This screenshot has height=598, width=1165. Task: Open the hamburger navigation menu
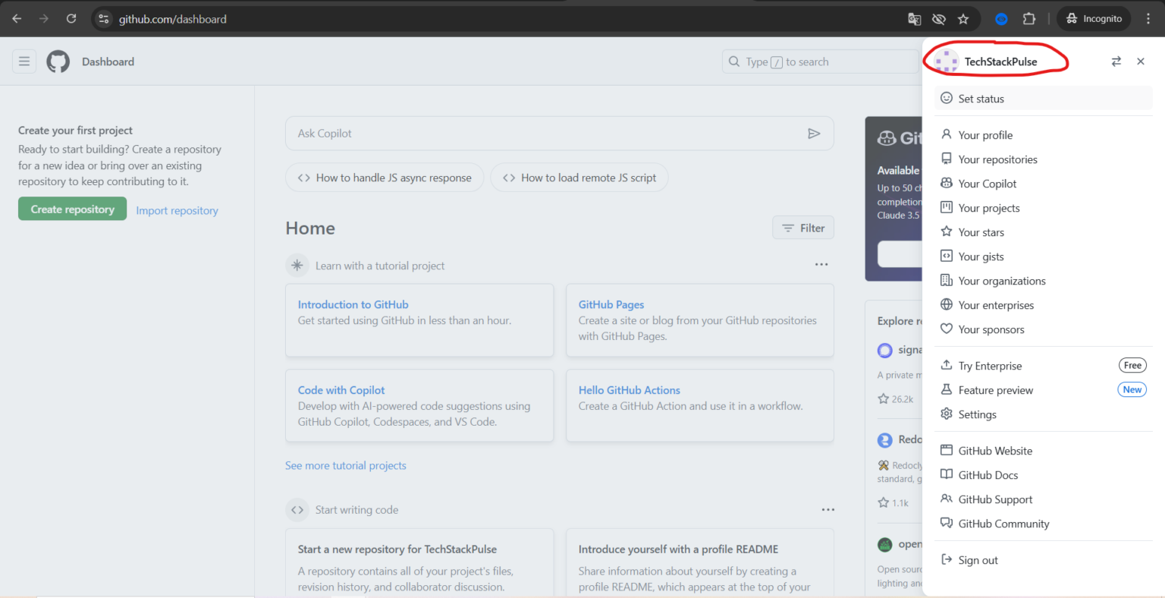24,61
